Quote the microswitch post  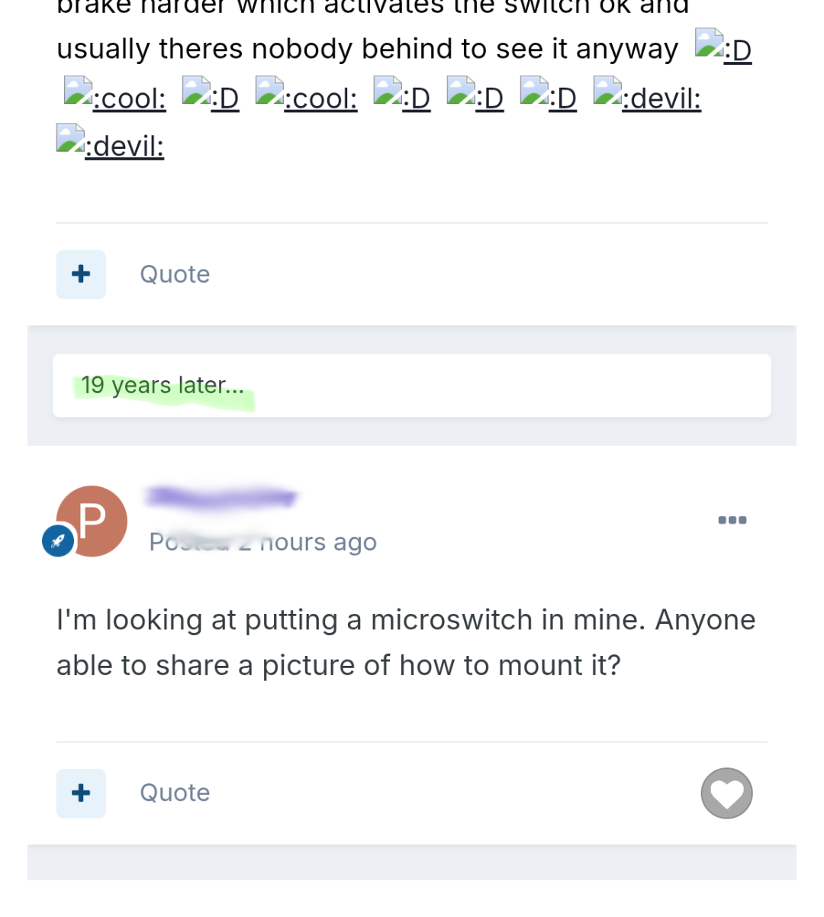175,793
